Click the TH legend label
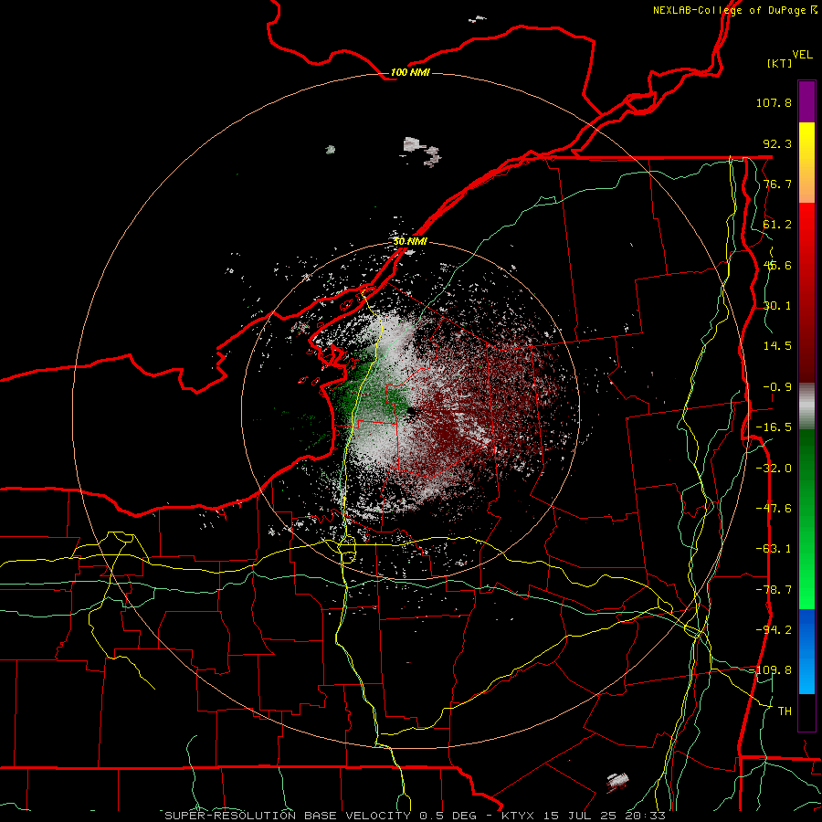822x822 pixels. click(785, 711)
